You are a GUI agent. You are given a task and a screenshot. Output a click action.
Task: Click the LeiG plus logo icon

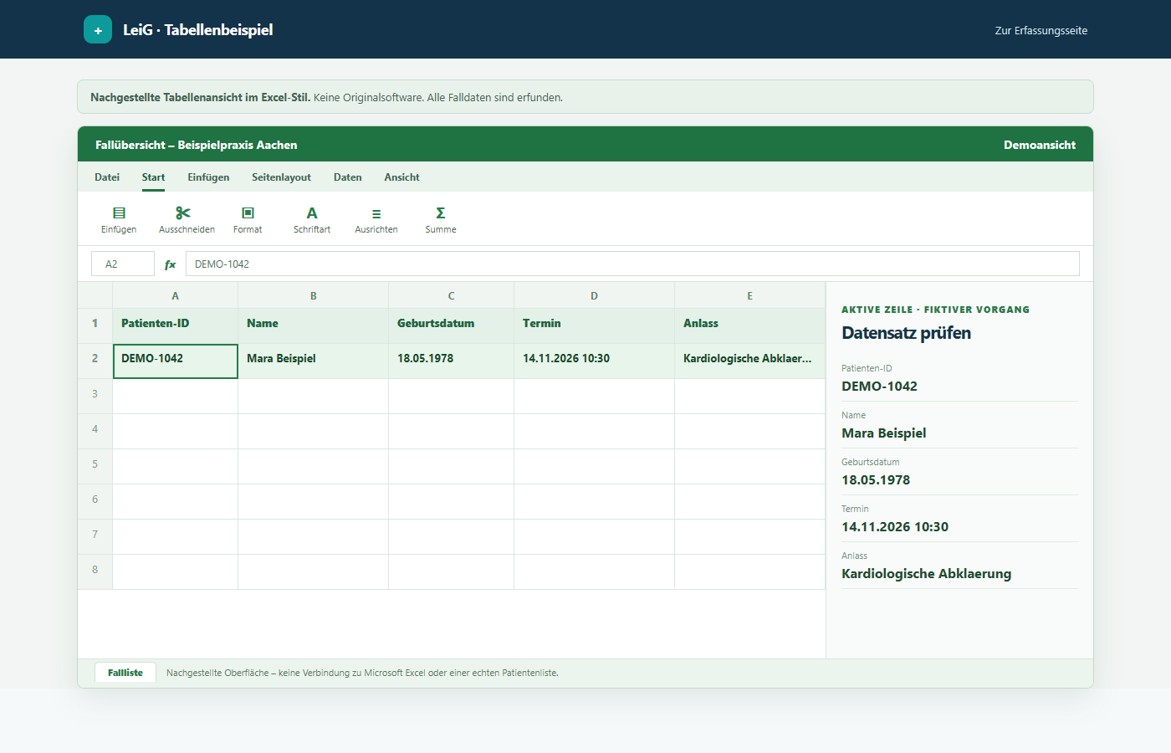tap(98, 29)
